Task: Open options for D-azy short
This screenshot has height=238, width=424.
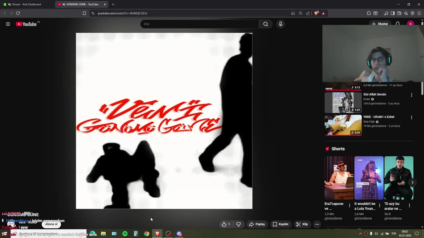Action: tap(409, 205)
